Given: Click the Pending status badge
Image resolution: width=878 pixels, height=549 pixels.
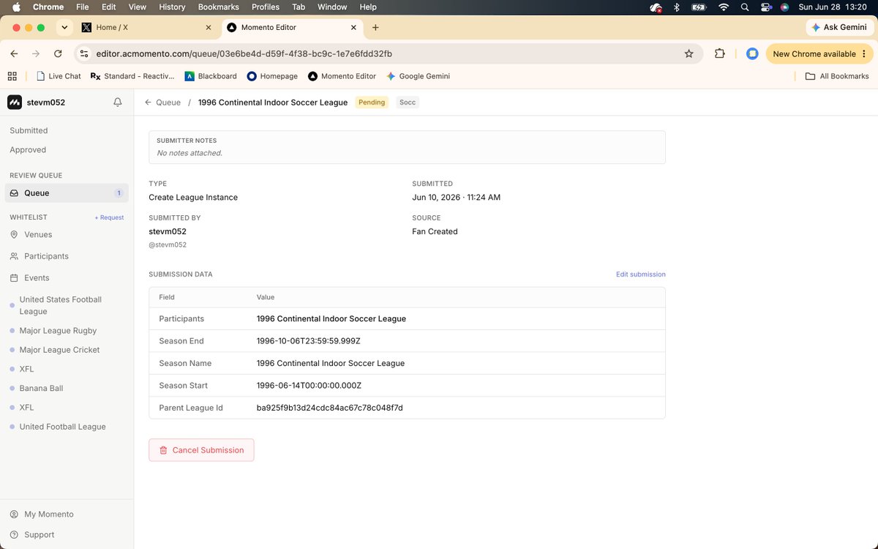Looking at the screenshot, I should (x=372, y=102).
